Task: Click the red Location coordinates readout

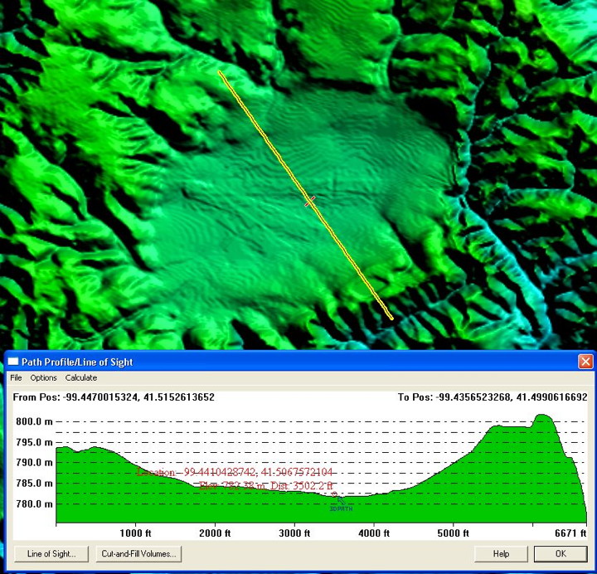Action: tap(235, 472)
